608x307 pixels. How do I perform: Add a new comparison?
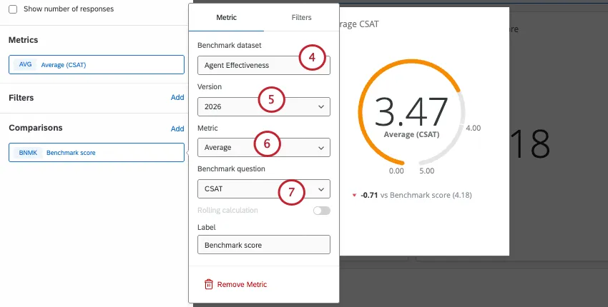[x=177, y=129]
